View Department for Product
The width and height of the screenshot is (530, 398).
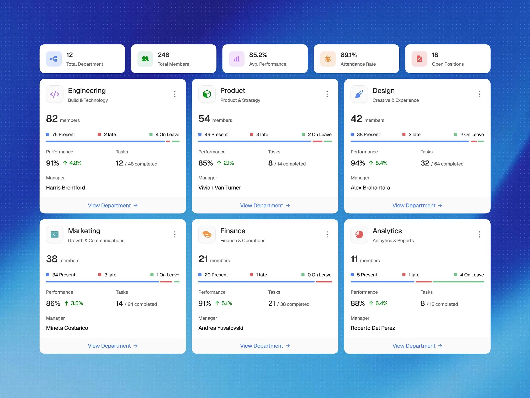265,205
